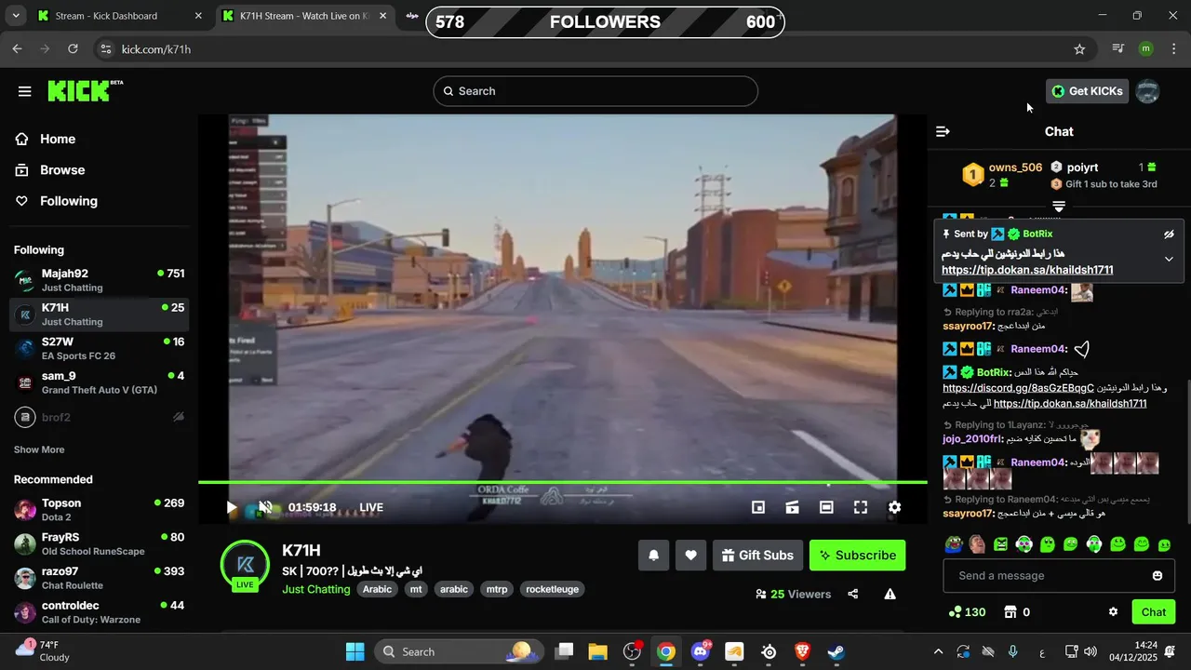
Task: Open the hamburger menu beside the Kick logo
Action: pyautogui.click(x=25, y=91)
